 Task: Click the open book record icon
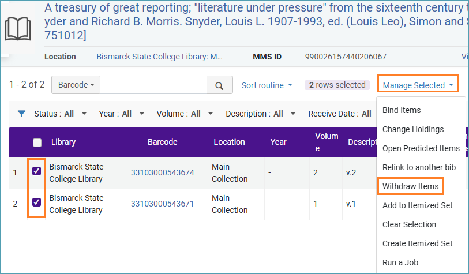[18, 29]
